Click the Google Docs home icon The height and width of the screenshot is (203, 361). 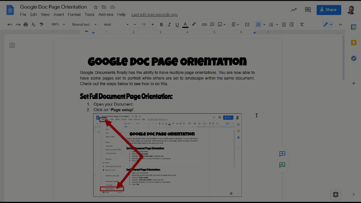[x=10, y=10]
